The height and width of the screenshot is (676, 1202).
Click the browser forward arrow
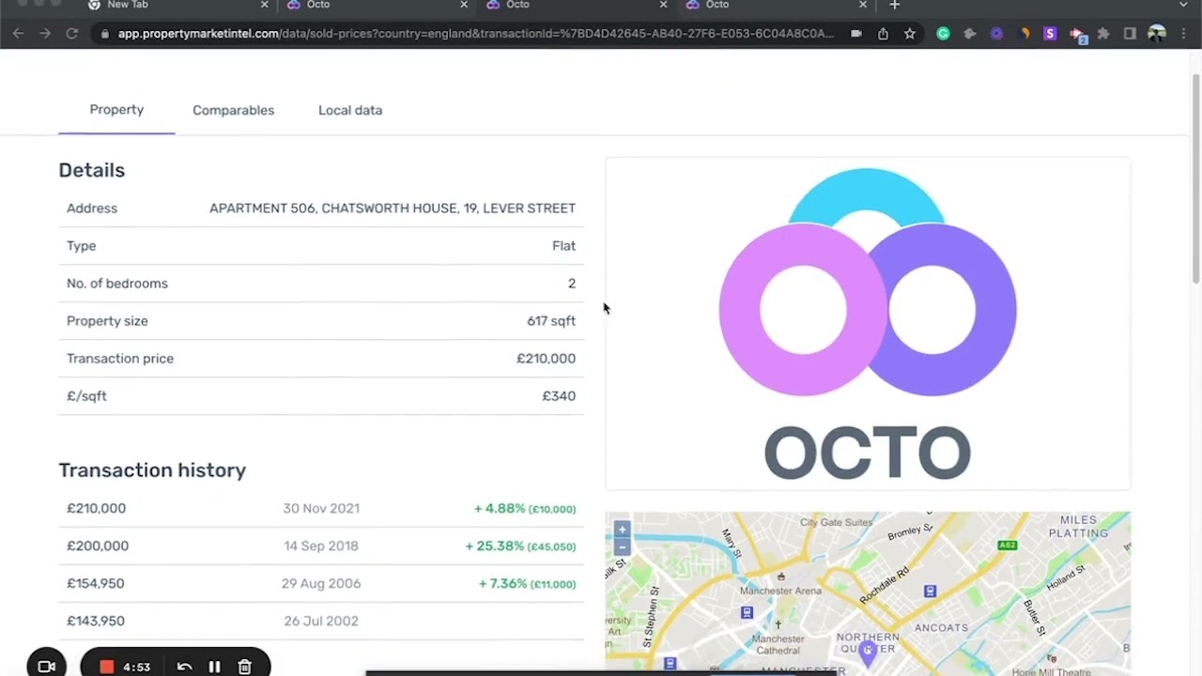(45, 34)
